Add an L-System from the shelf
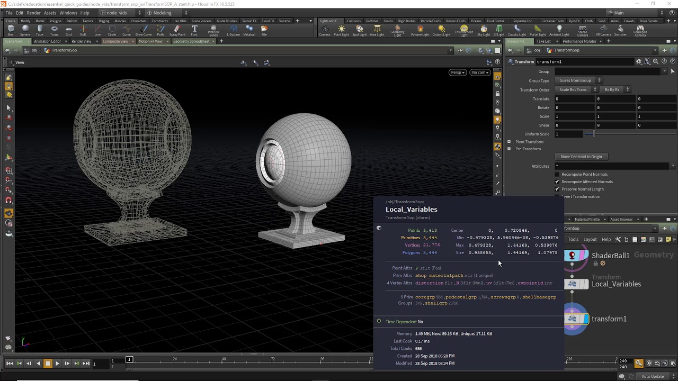678x381 pixels. [x=234, y=31]
